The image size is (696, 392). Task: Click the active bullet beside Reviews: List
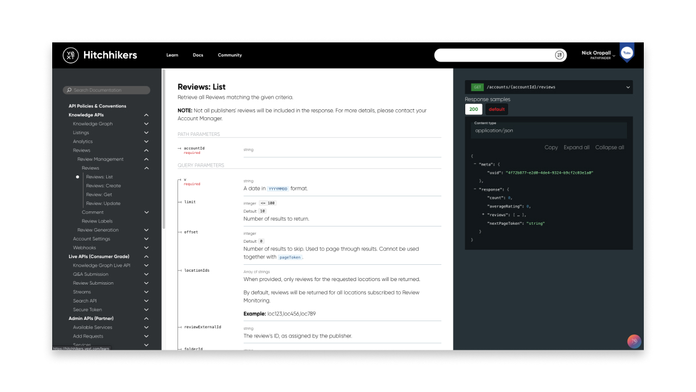pyautogui.click(x=77, y=177)
